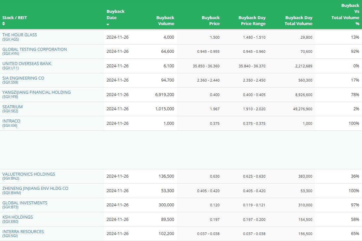The height and width of the screenshot is (241, 362).
Task: Click price 0.197 for KSH Holdings
Action: point(215,220)
